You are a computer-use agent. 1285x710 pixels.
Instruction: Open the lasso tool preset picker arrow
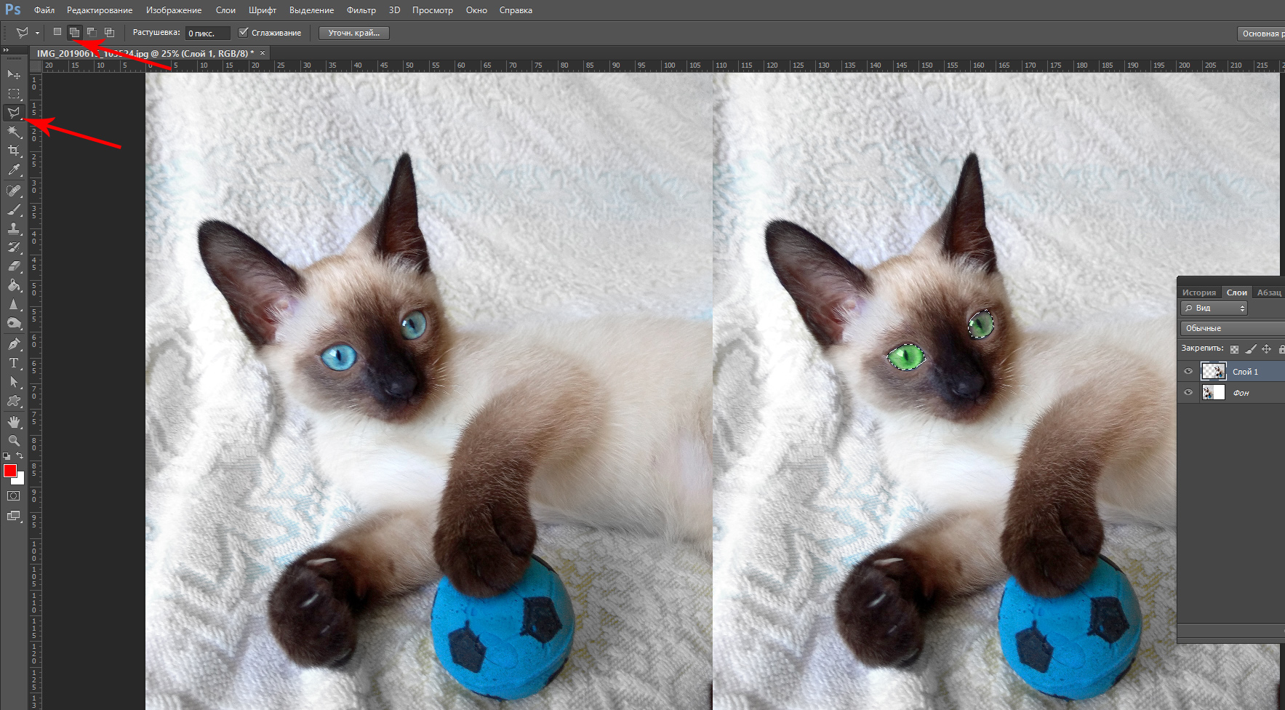point(37,33)
